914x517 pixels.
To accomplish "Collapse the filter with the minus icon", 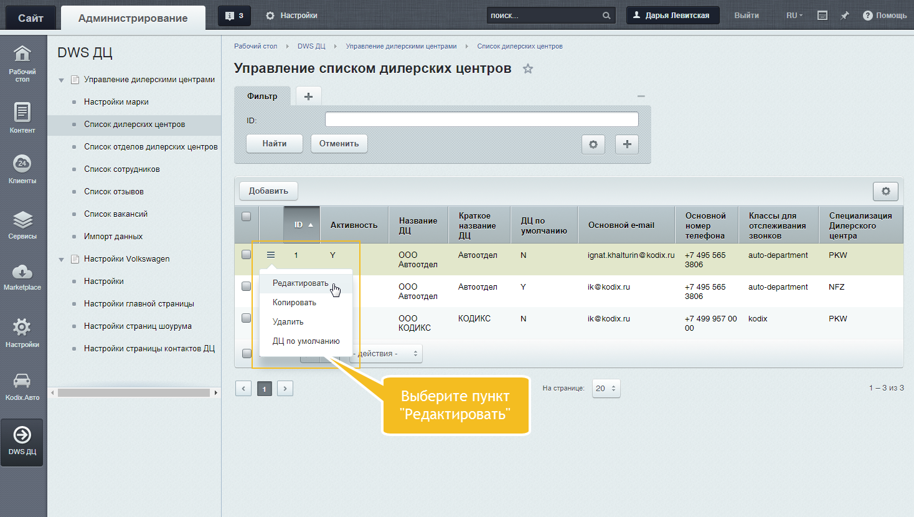I will [x=641, y=96].
